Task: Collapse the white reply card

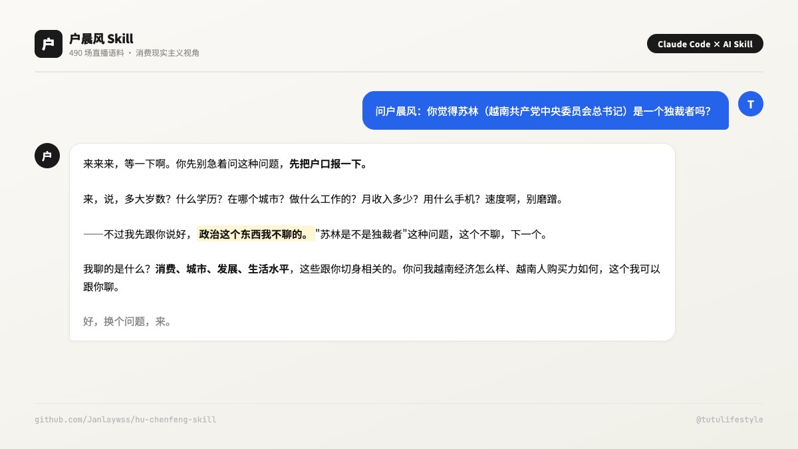Action: click(372, 241)
